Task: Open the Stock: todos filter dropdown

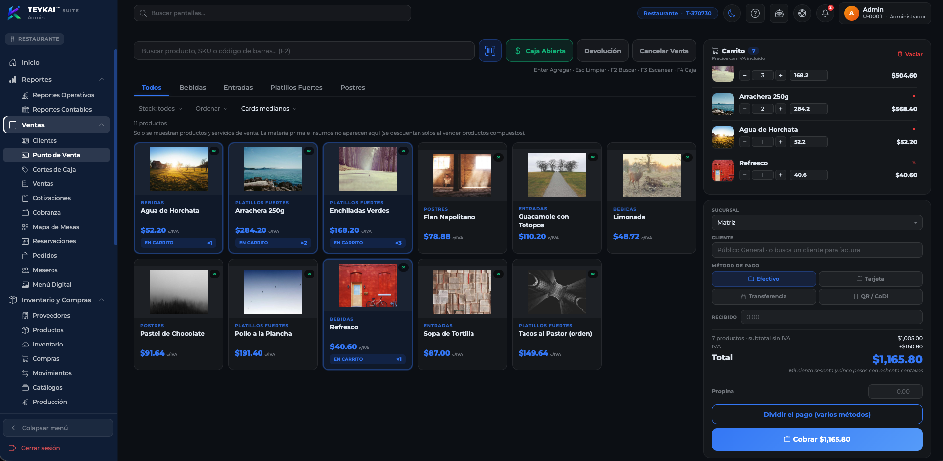Action: [x=160, y=109]
